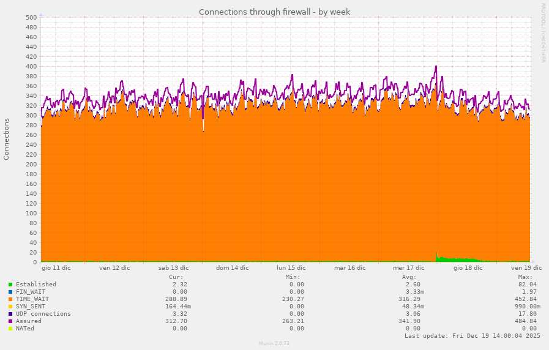The height and width of the screenshot is (350, 549).
Task: Click the mar 16 dic axis label
Action: point(349,268)
